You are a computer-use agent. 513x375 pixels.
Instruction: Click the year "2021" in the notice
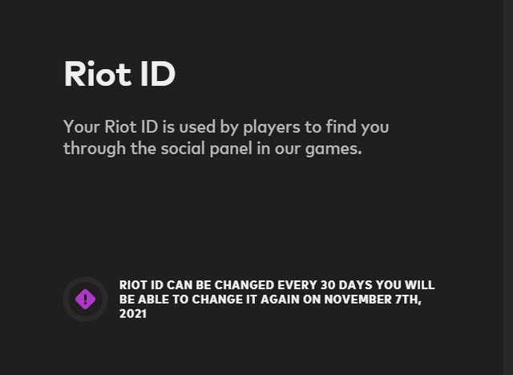click(x=133, y=314)
